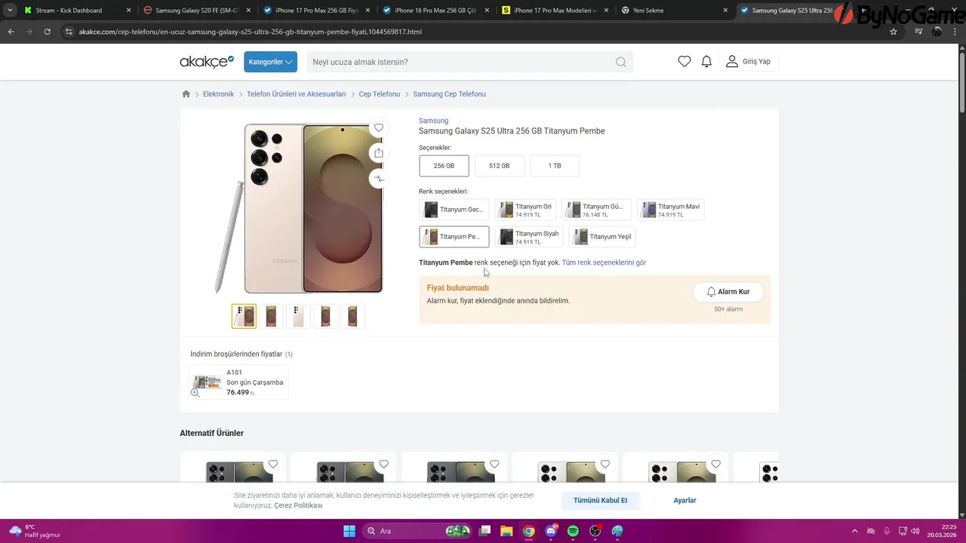Click 'Tüm renk seçeneklerini gör' link
Image resolution: width=966 pixels, height=543 pixels.
point(604,262)
